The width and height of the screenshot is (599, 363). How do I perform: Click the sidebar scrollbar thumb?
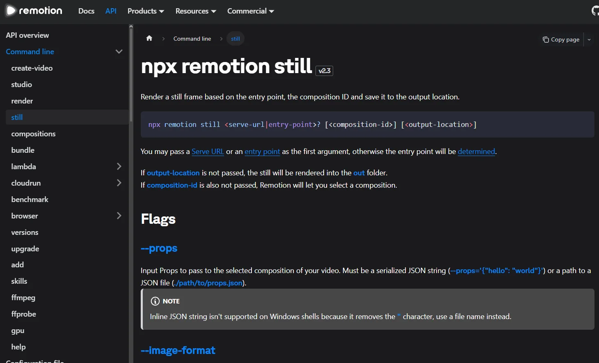click(x=131, y=75)
